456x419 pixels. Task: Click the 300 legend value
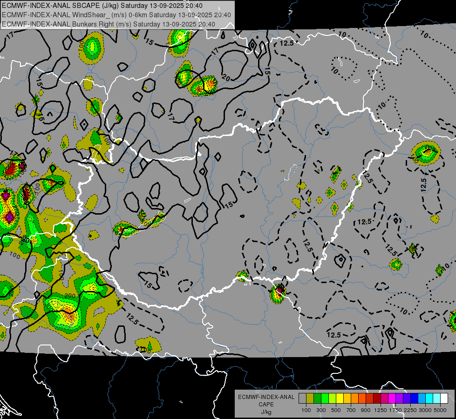321,410
